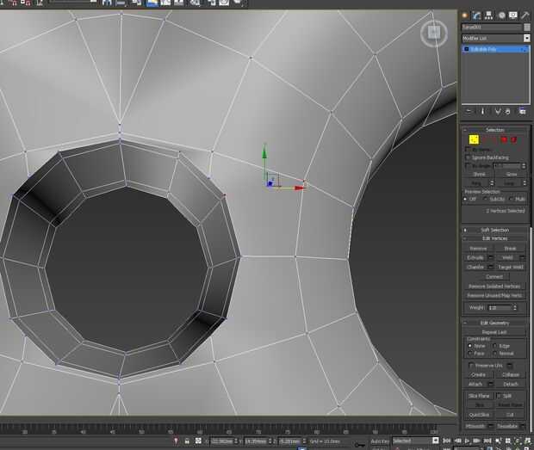The image size is (534, 450).
Task: Enable Preserve UVs checkbox
Action: [x=470, y=365]
